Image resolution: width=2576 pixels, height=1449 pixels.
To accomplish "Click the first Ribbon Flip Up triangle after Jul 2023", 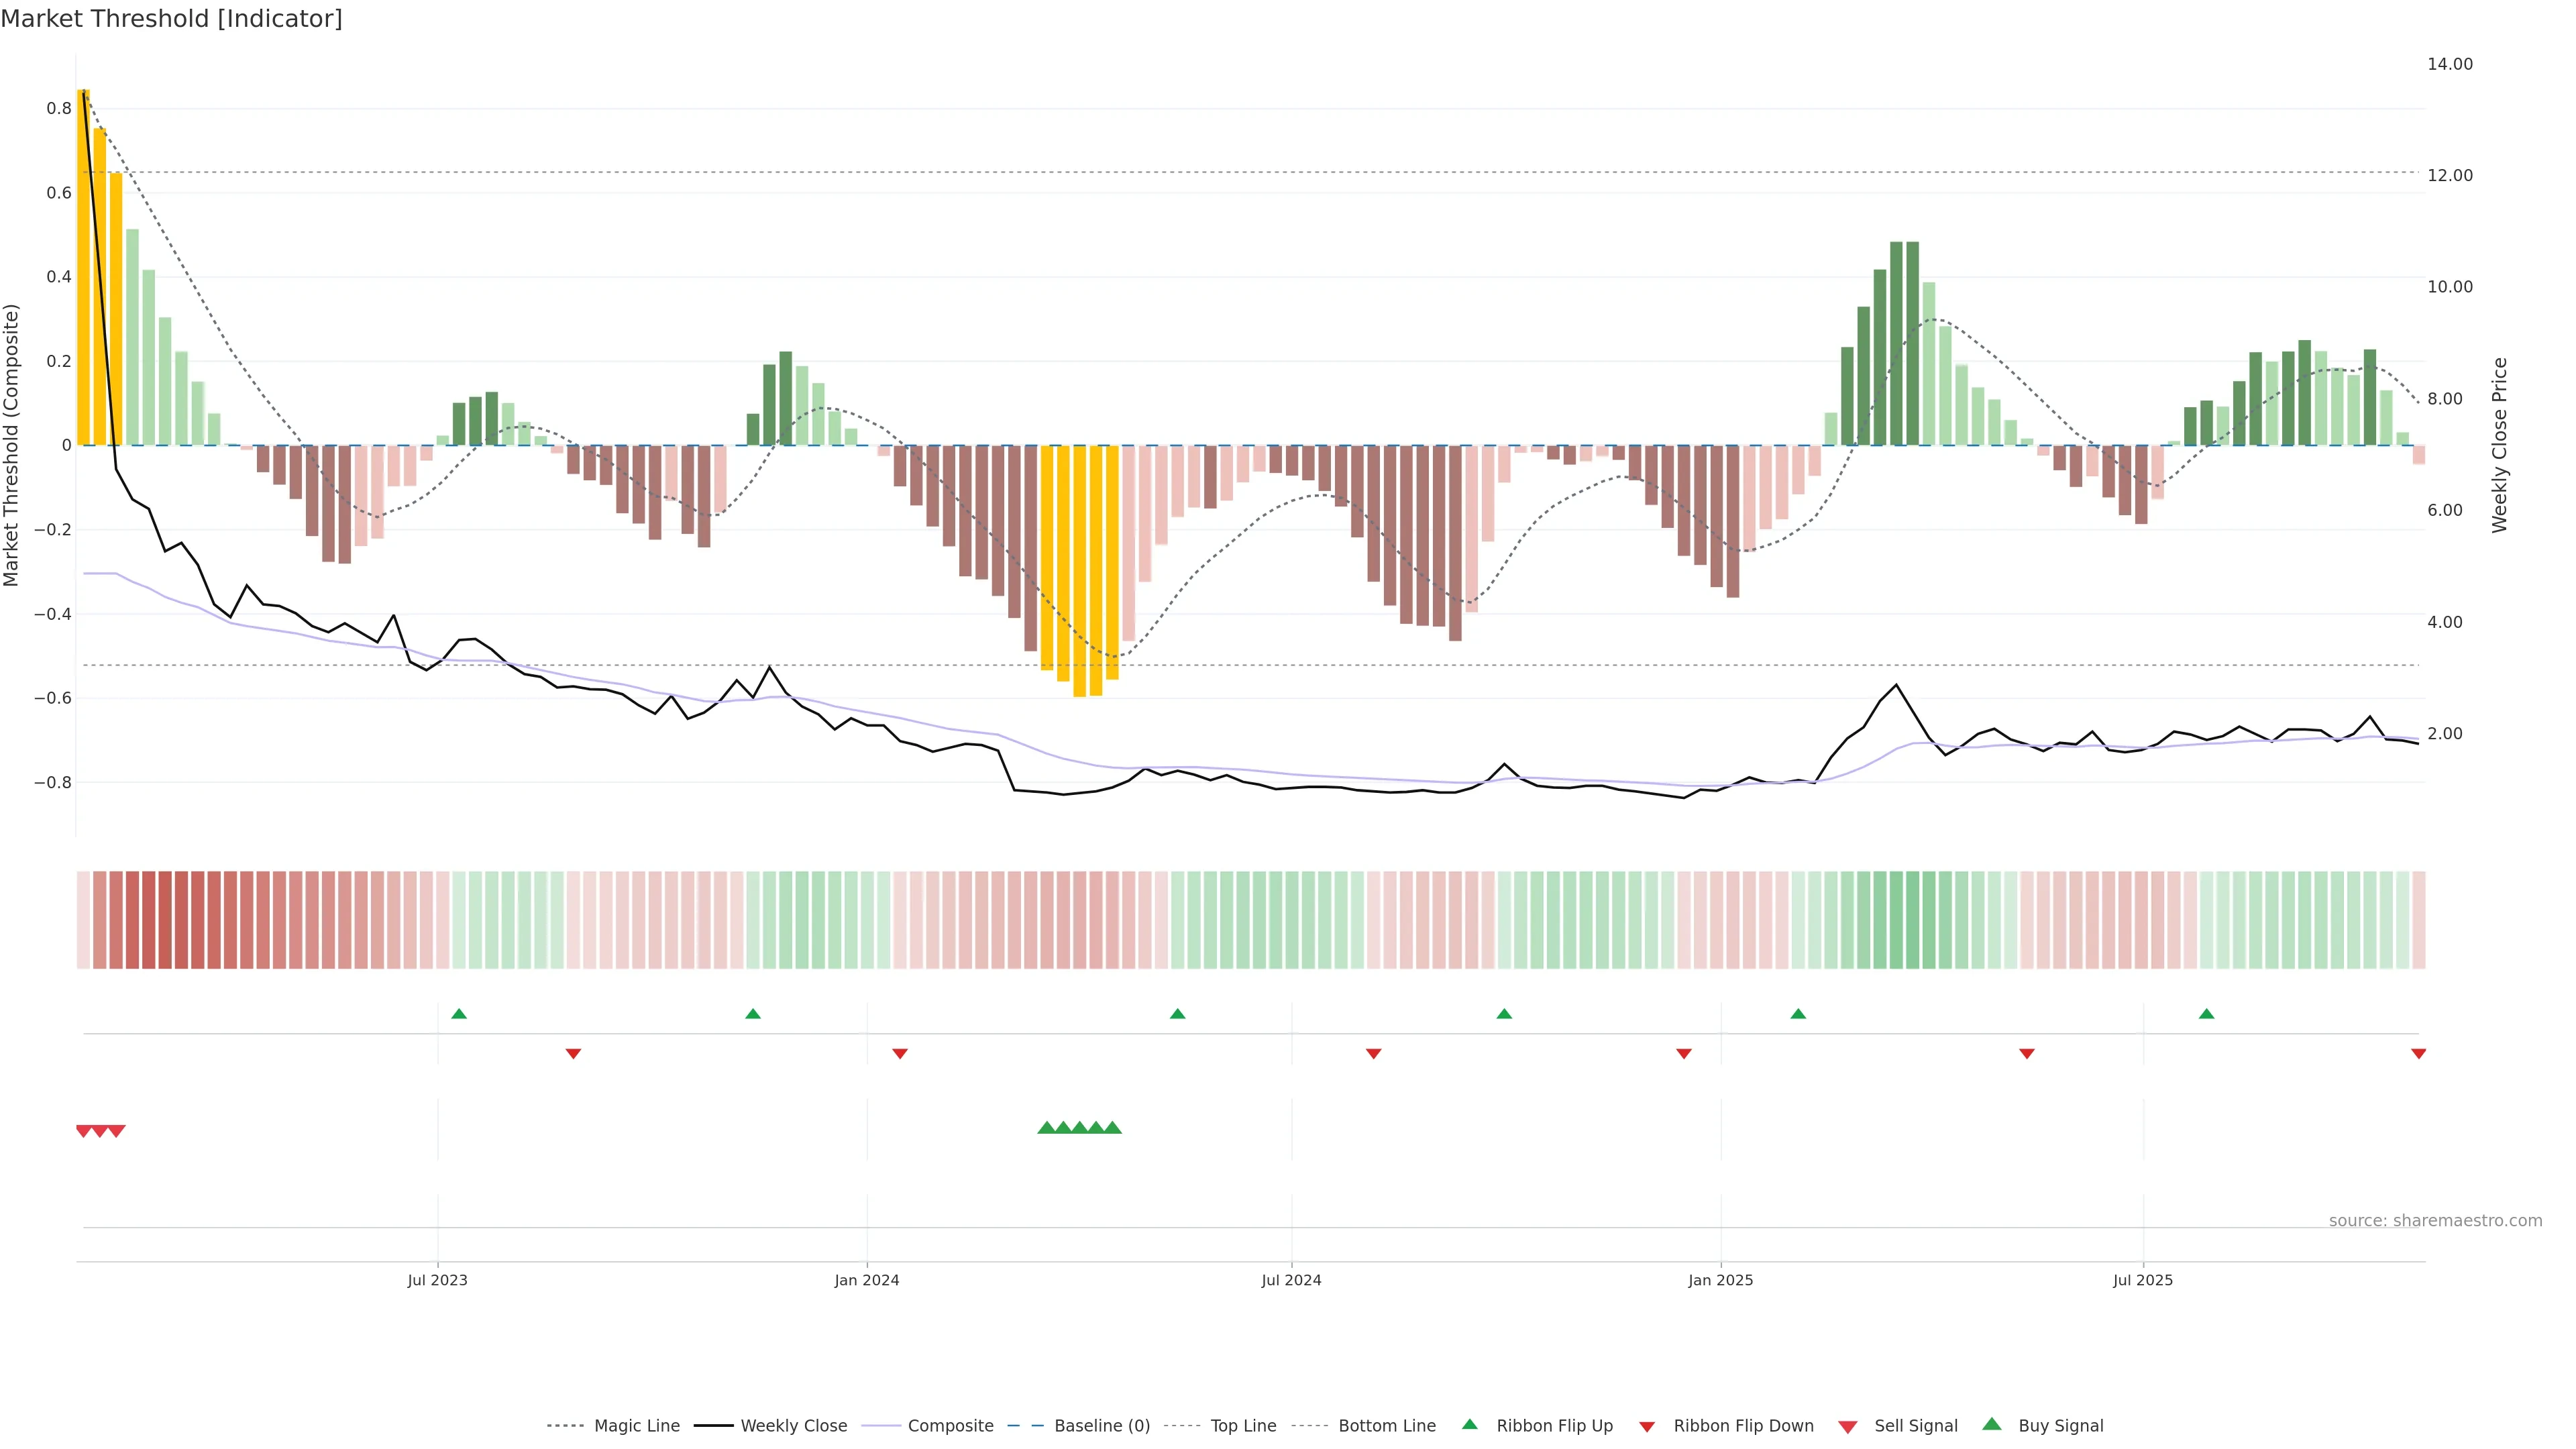I will (459, 1014).
